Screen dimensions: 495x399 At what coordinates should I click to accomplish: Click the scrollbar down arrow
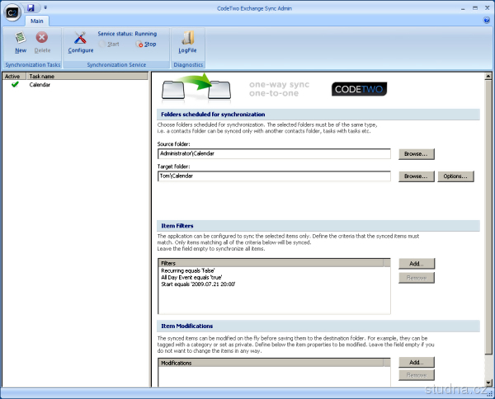488,383
